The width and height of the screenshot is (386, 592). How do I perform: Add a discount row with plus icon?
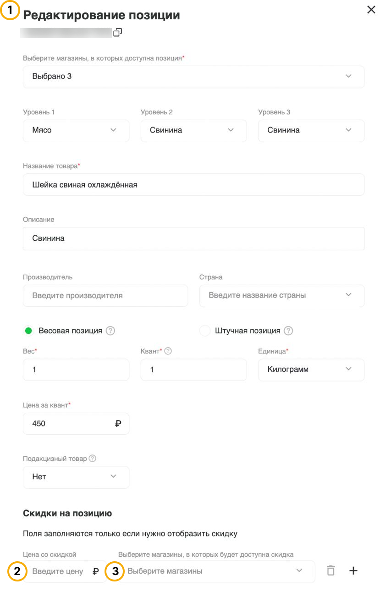[353, 571]
